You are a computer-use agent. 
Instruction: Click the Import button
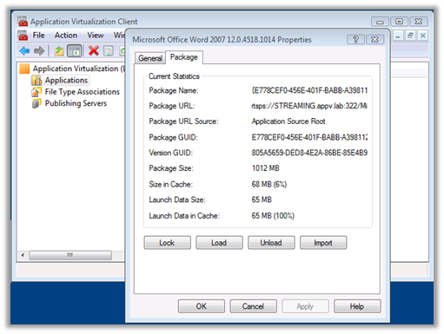323,243
